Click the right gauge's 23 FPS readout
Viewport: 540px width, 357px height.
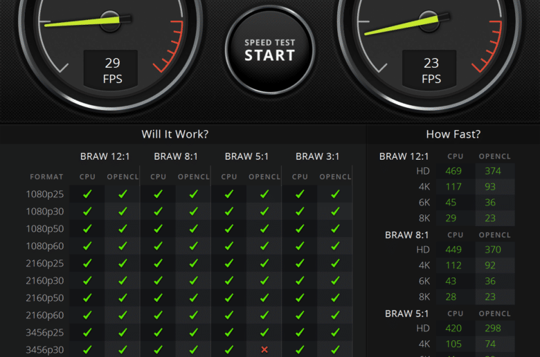(x=429, y=70)
